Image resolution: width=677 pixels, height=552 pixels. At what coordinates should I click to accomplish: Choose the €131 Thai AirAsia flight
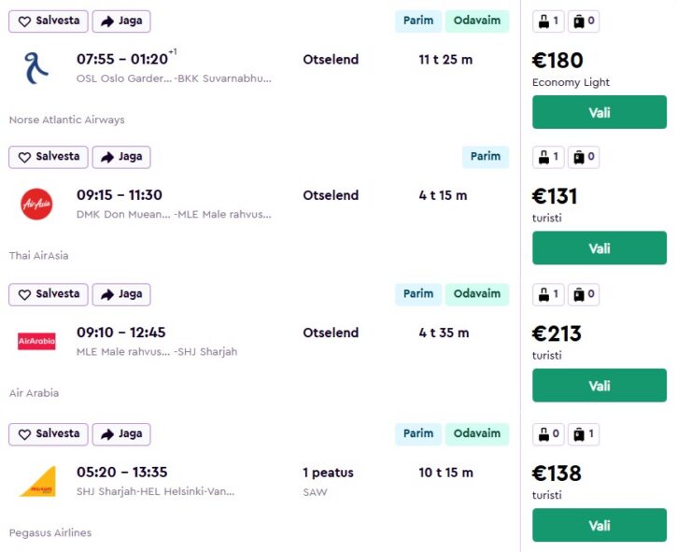click(x=599, y=248)
